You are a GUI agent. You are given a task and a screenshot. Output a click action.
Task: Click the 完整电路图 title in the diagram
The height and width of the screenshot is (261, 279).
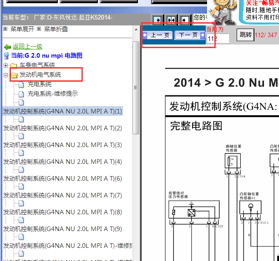pos(196,126)
